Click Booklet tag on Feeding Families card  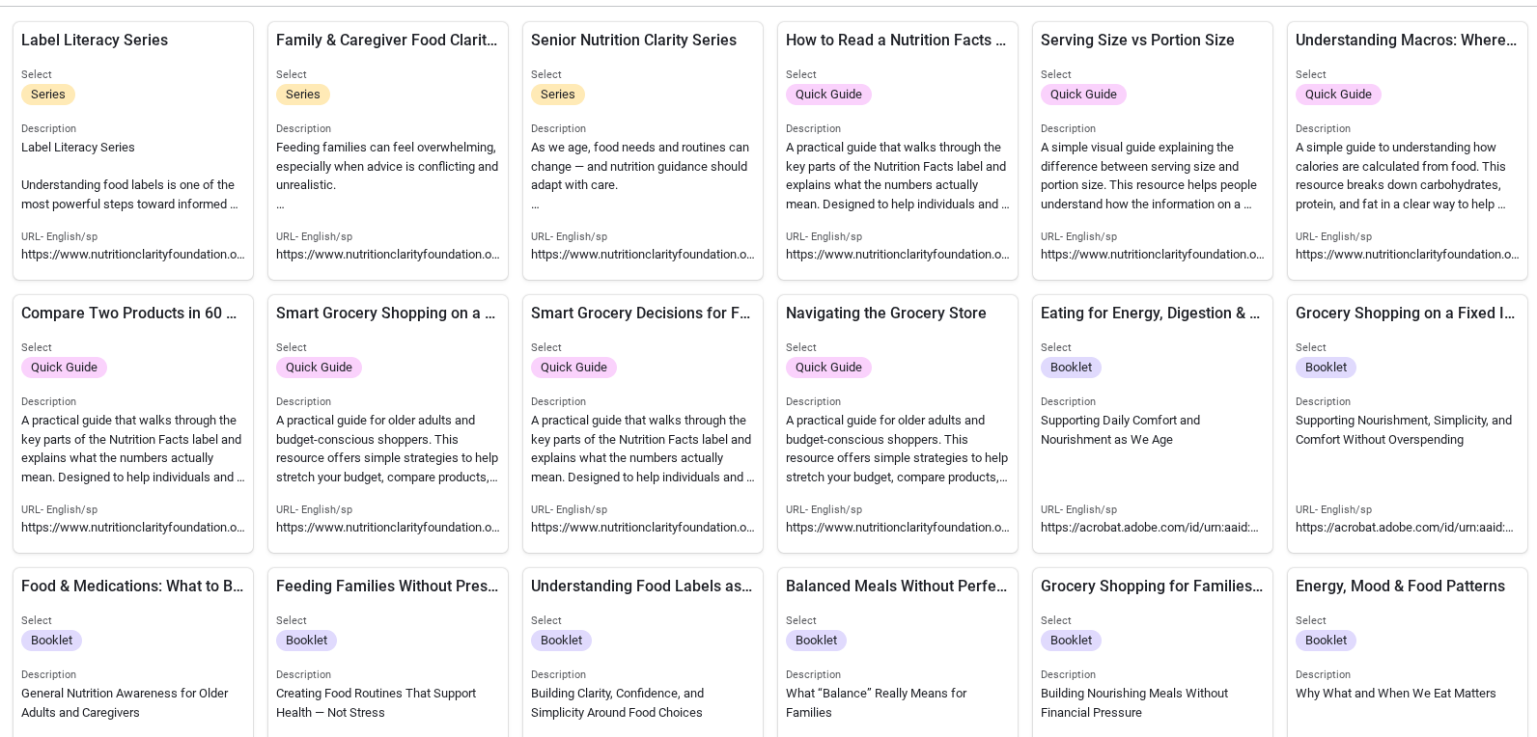tap(306, 641)
